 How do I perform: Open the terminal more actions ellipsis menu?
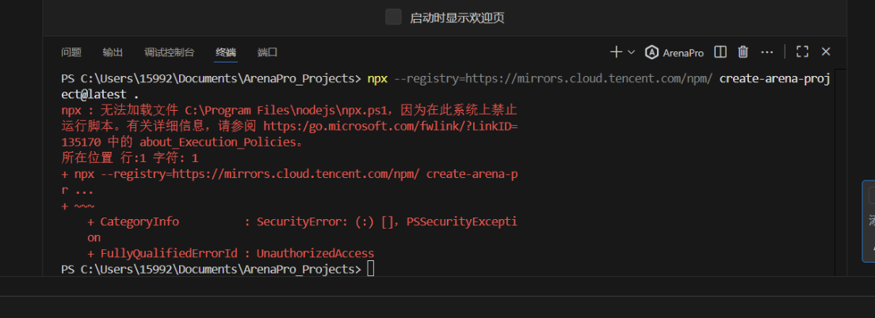766,52
